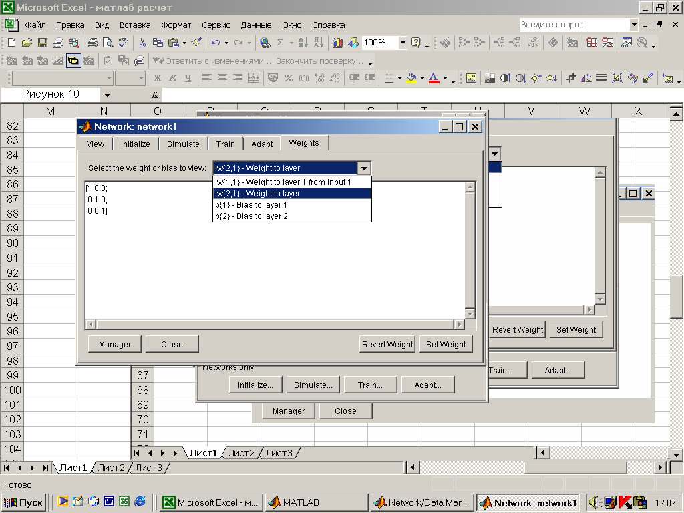Screen dimensions: 684x513
Task: Open the font size dropdown
Action: (141, 78)
